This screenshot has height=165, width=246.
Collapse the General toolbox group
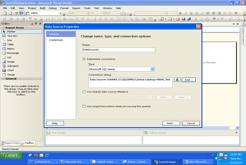tap(3, 79)
